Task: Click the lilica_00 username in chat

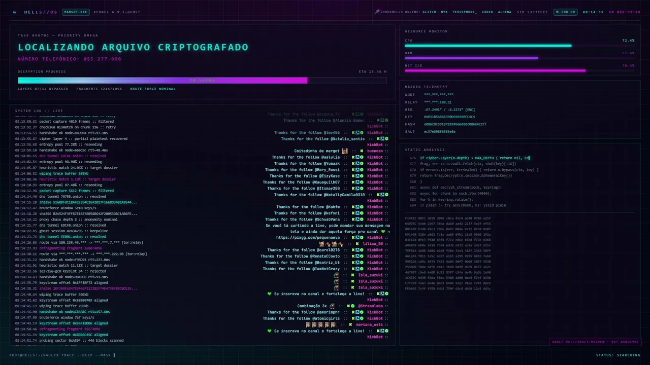Action: coord(373,244)
